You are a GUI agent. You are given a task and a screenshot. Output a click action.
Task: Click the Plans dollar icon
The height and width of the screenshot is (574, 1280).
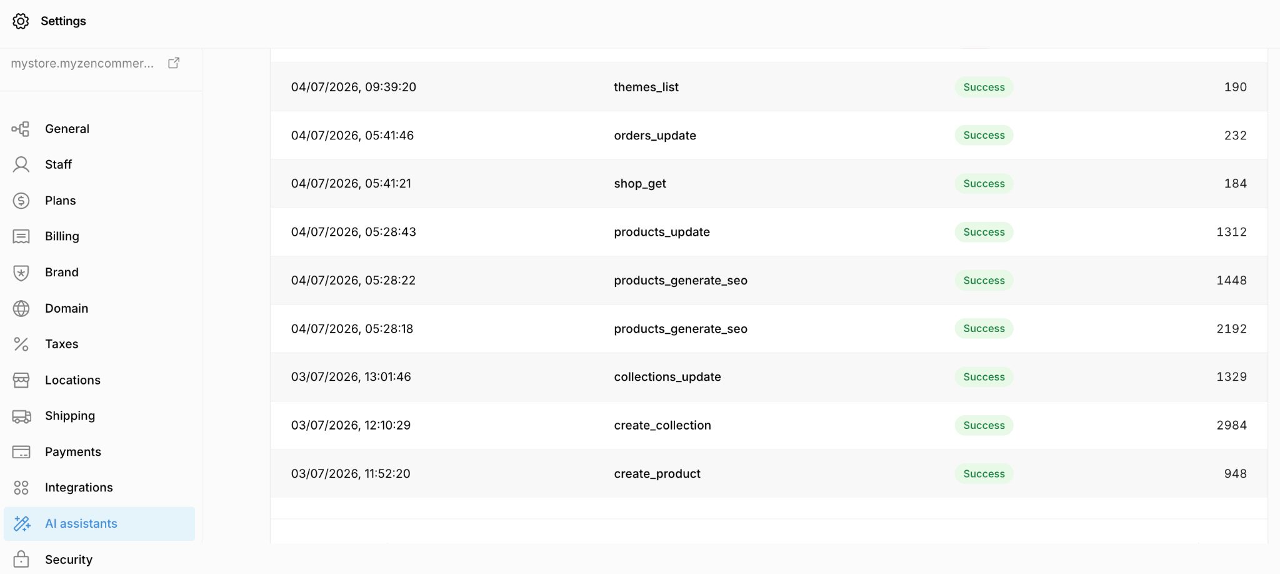click(21, 201)
